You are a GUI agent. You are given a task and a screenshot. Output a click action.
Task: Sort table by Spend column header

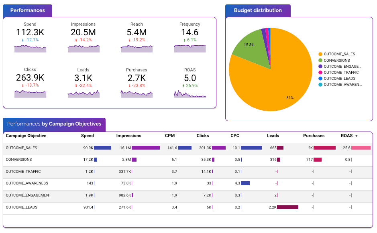87,136
